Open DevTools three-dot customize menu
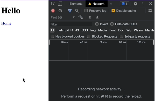Viewport: 155px width, 101px height. click(x=143, y=4)
